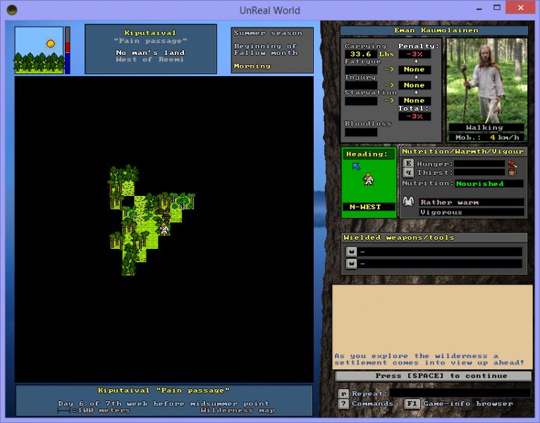540x423 pixels.
Task: Click the Injury 'None' penalty value
Action: (x=415, y=85)
